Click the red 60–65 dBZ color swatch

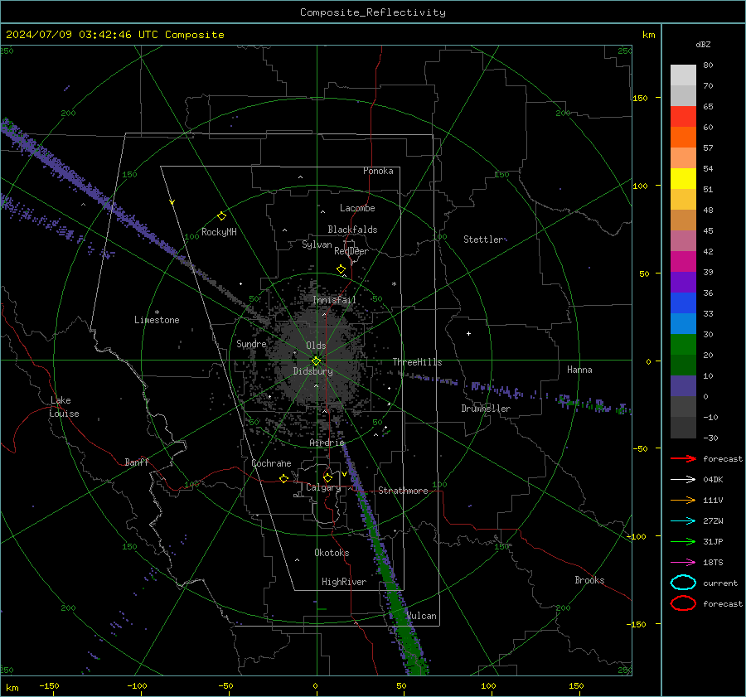pos(683,117)
